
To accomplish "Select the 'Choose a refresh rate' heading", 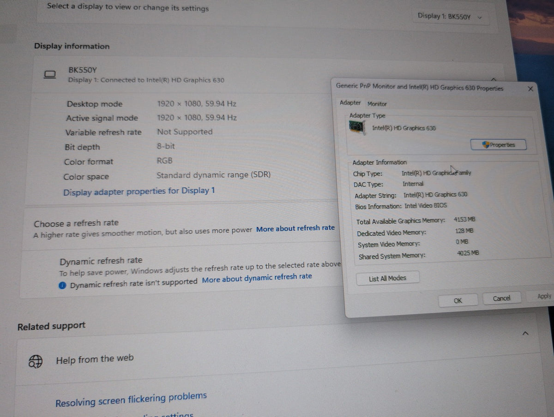I will [76, 223].
